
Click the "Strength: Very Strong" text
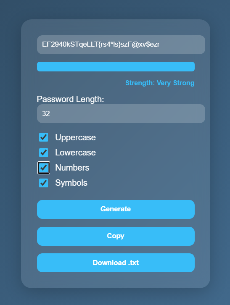[x=160, y=83]
